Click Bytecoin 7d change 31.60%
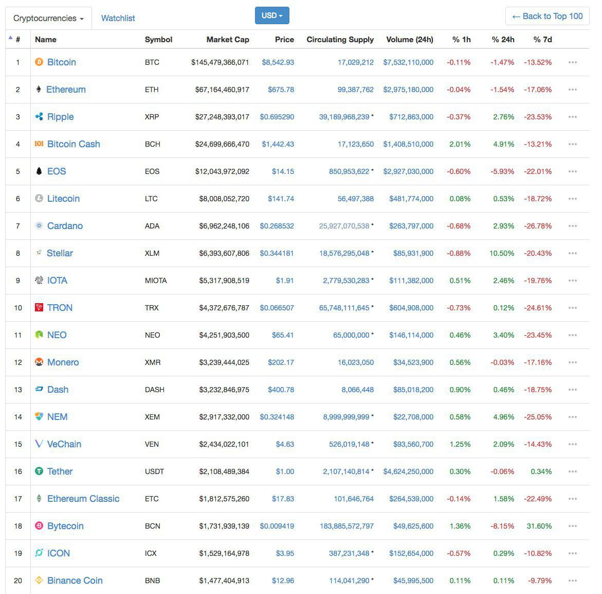 click(539, 526)
